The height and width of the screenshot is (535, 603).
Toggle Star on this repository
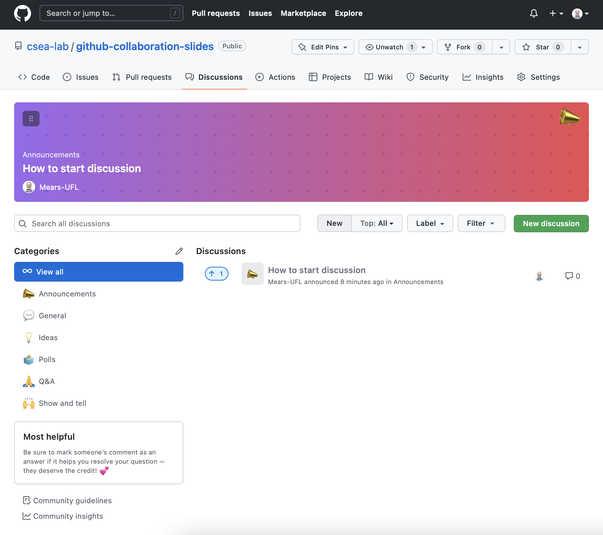click(x=542, y=47)
